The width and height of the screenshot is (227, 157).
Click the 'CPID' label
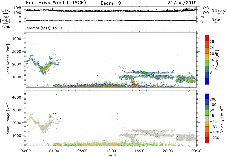(6, 27)
